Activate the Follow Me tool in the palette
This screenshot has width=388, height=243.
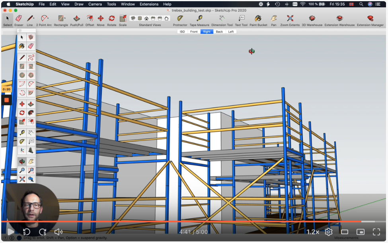[31, 113]
